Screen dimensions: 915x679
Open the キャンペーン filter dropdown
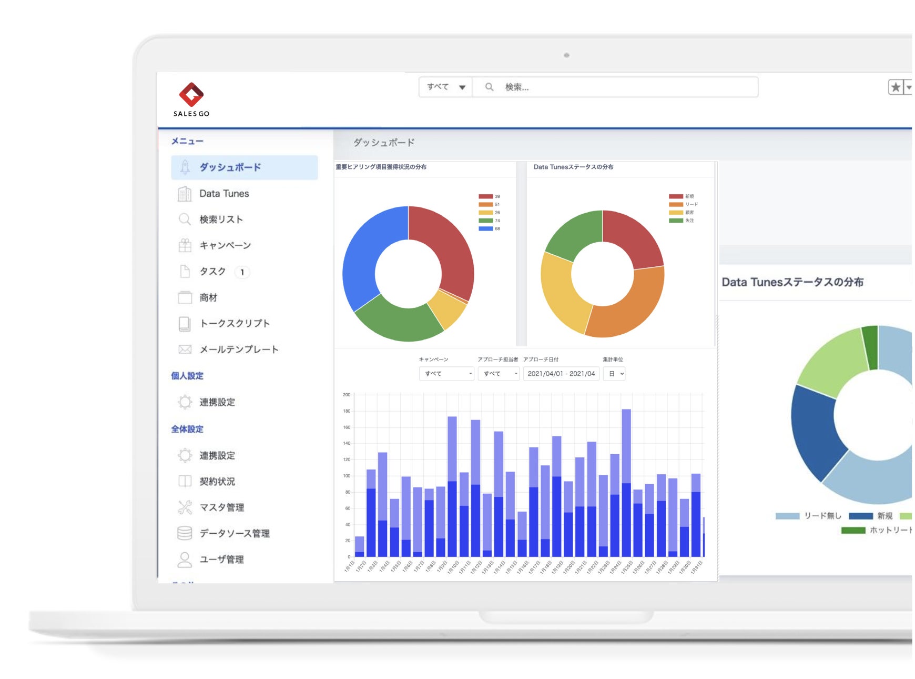[446, 374]
